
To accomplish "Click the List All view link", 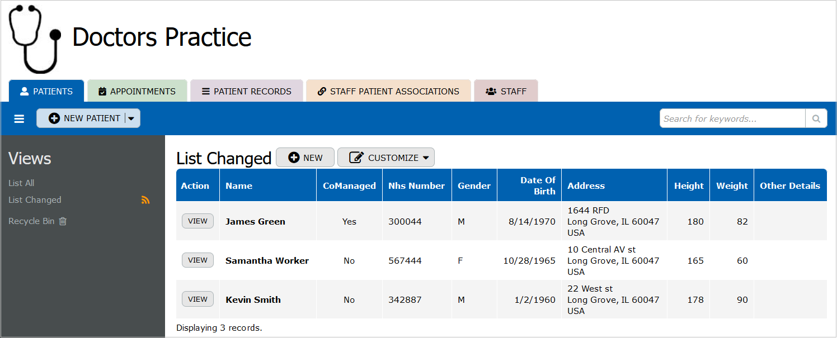I will pos(21,183).
